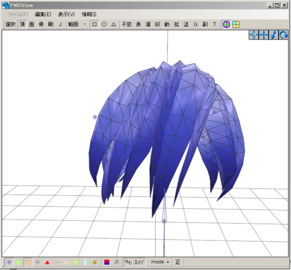Click the red triangle icon in bottom bar
Image resolution: width=291 pixels, height=270 pixels.
click(x=47, y=263)
